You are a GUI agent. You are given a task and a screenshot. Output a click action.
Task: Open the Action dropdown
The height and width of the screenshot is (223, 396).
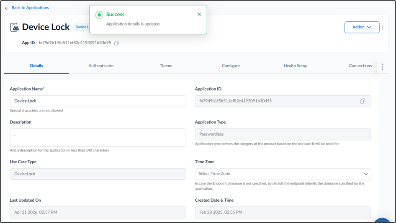pyautogui.click(x=362, y=27)
